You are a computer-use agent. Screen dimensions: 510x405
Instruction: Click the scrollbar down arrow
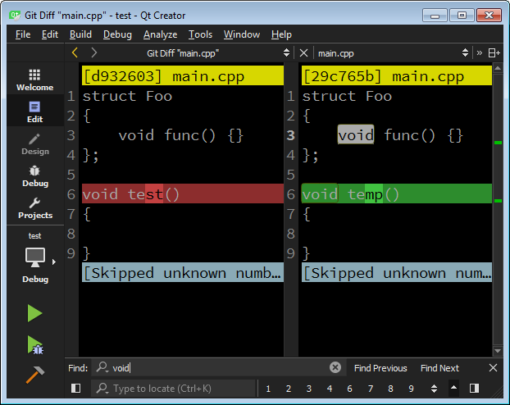coord(498,351)
